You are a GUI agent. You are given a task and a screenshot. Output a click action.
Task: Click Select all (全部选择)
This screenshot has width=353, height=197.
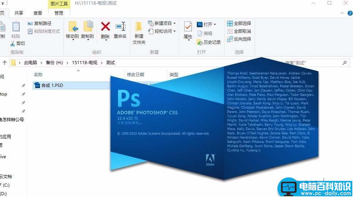pos(239,24)
